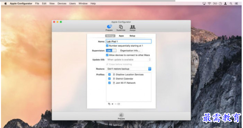Open the File menu
Viewport: 243px width, 128px height.
37,3
